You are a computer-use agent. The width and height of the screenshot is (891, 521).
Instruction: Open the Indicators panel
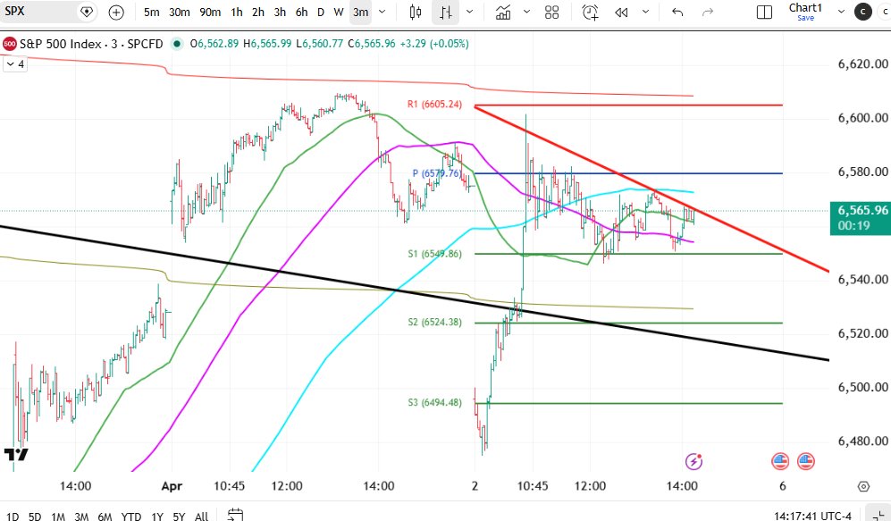[503, 12]
